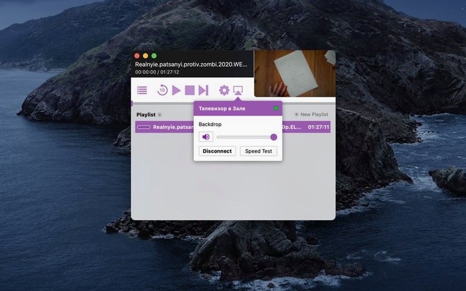Click the Backdrop label in popup

pyautogui.click(x=210, y=124)
